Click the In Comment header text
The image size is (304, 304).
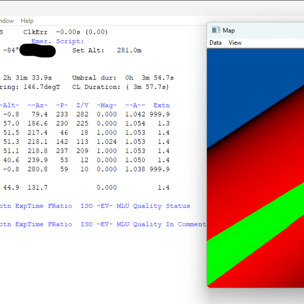tap(186, 224)
